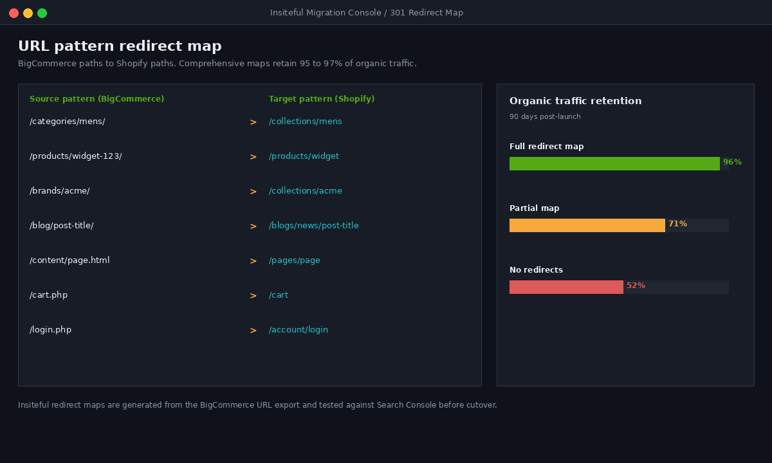Select the /products/widget target path
The image size is (772, 463).
click(x=304, y=156)
